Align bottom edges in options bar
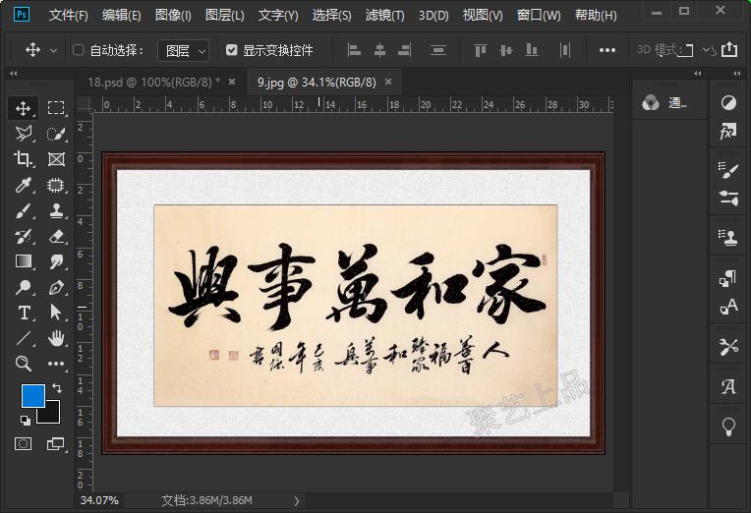Viewport: 751px width, 513px height. click(532, 50)
